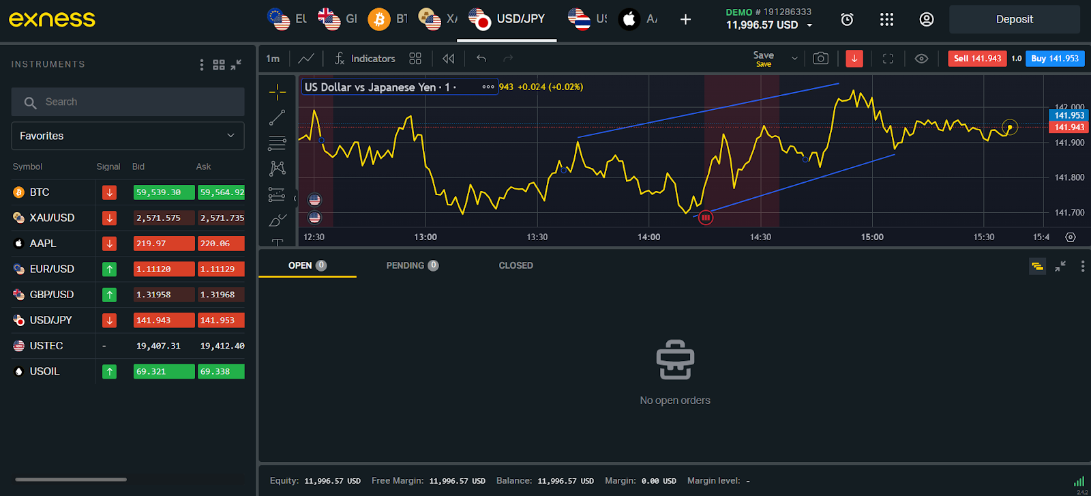Screen dimensions: 1091x496
Task: Select the horizontal lines drawing tool
Action: point(278,143)
